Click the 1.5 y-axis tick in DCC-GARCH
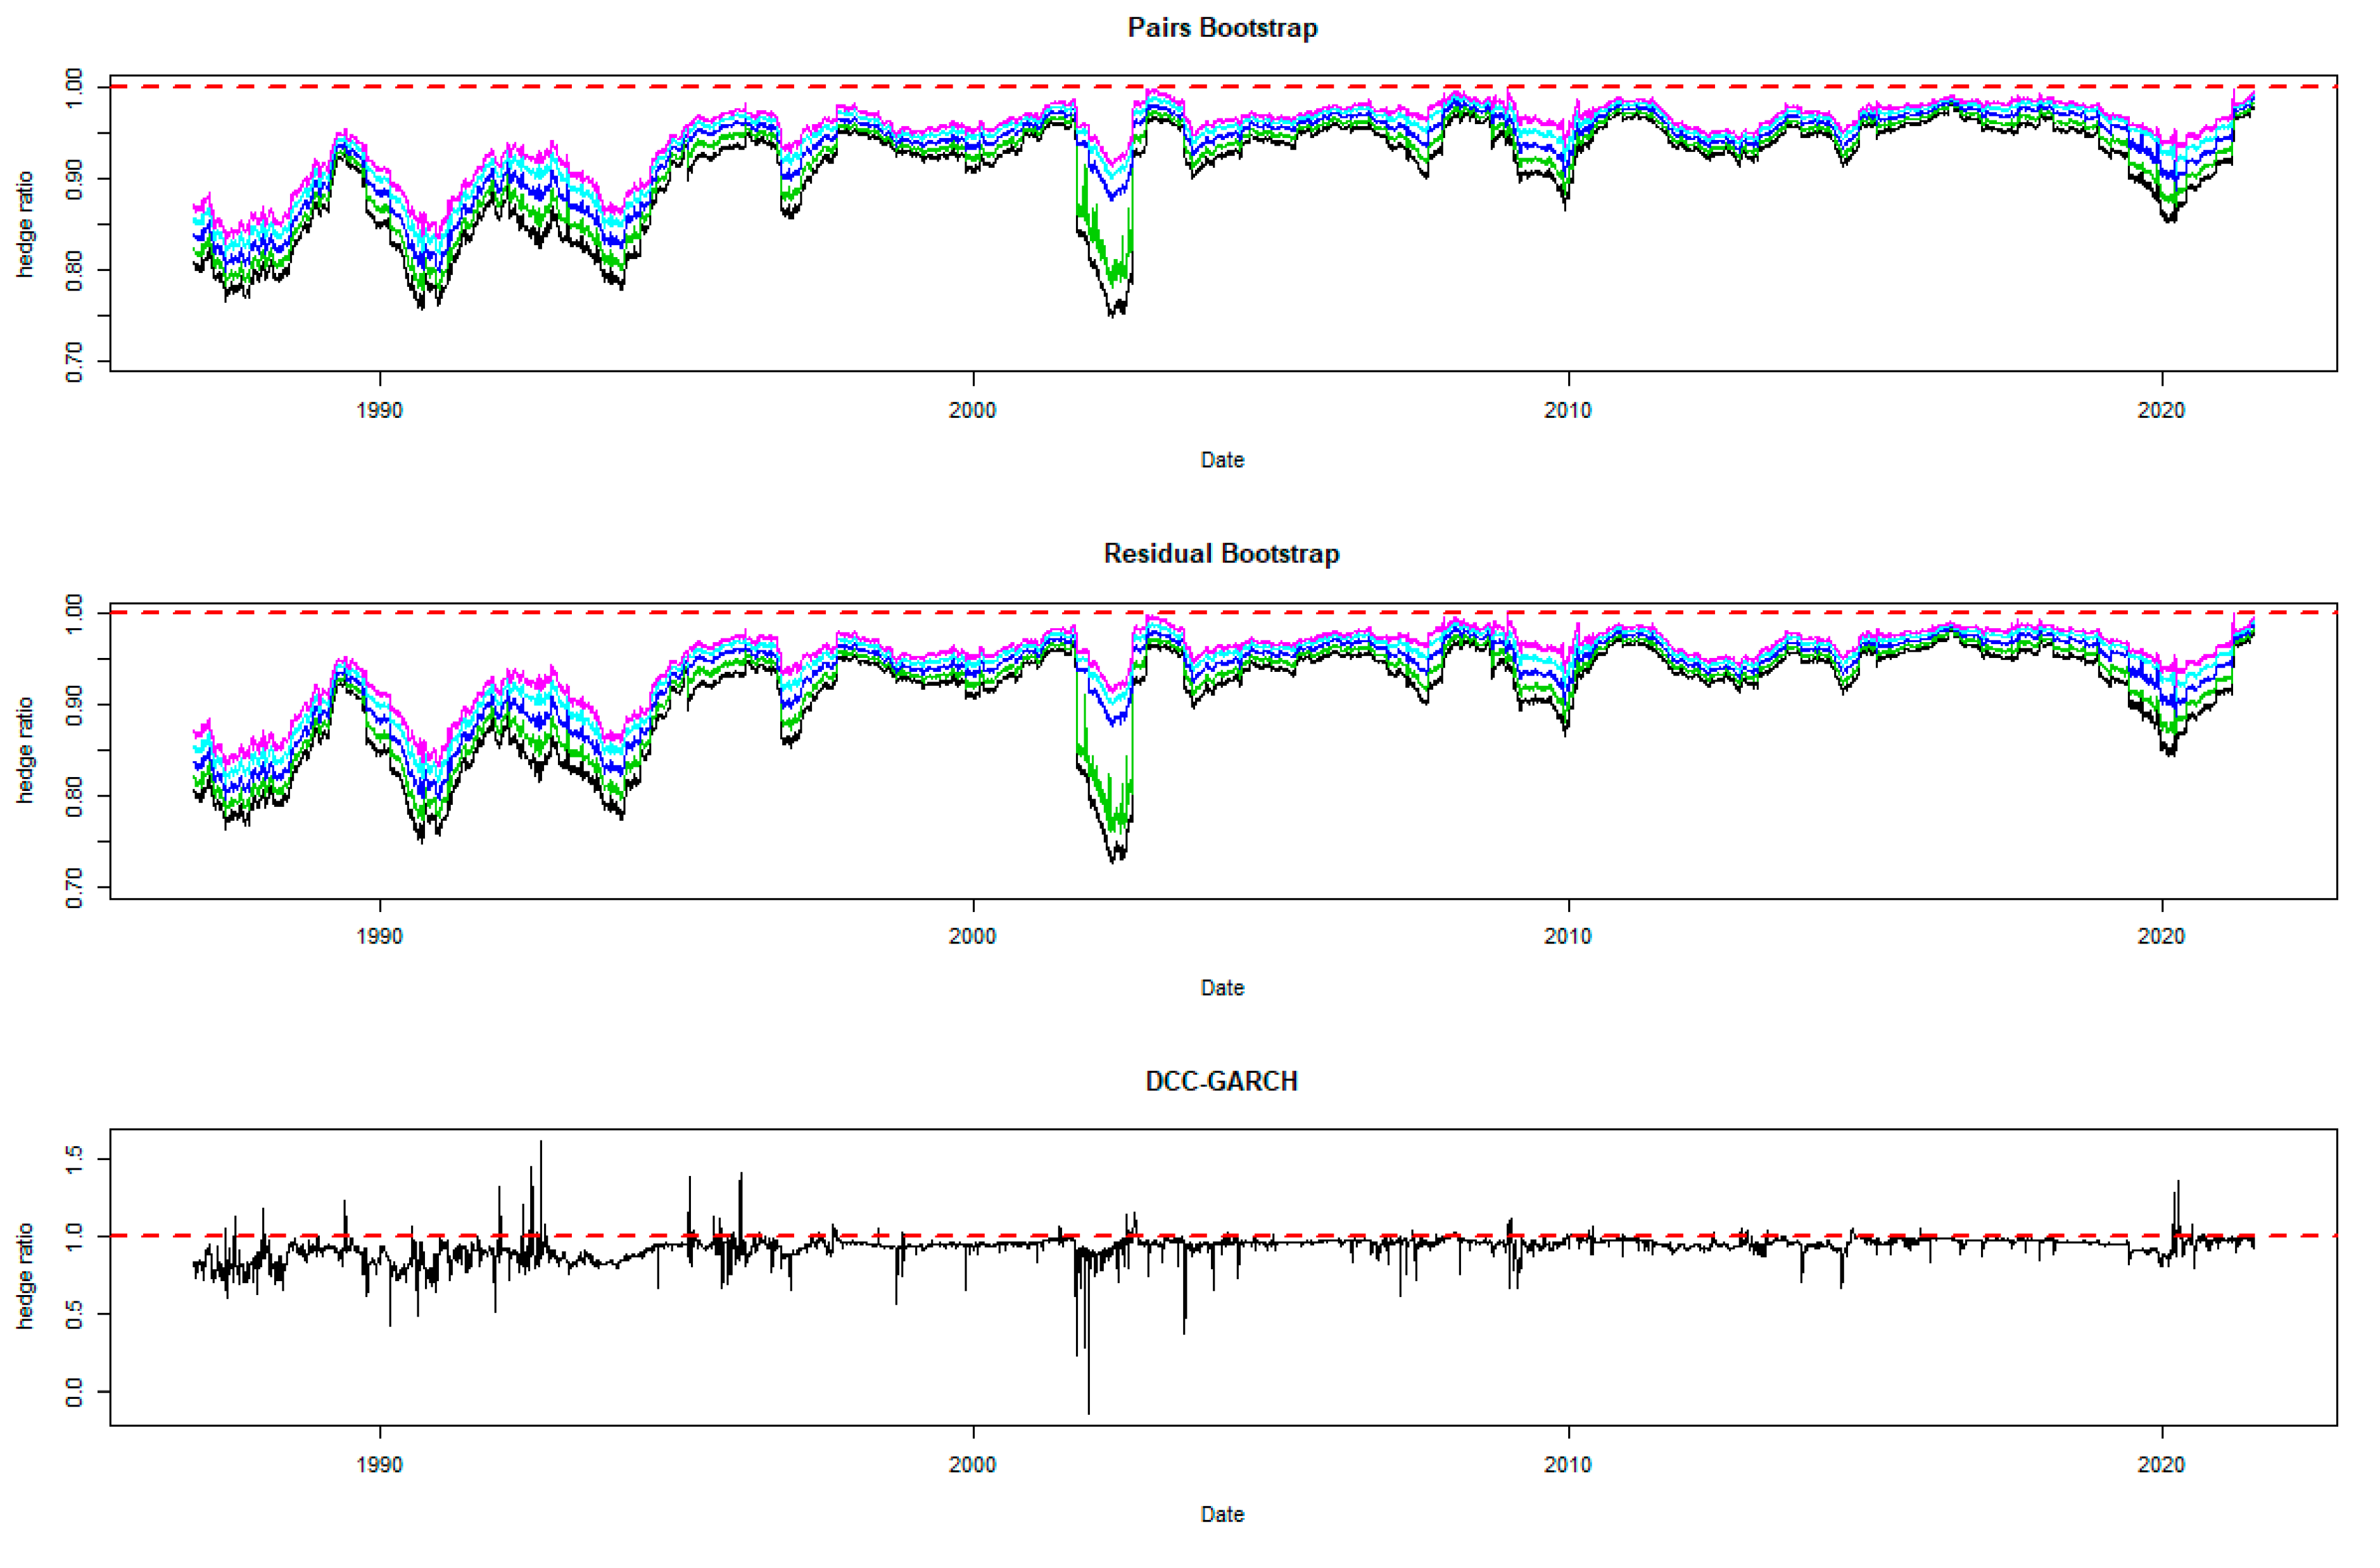 (x=74, y=1160)
